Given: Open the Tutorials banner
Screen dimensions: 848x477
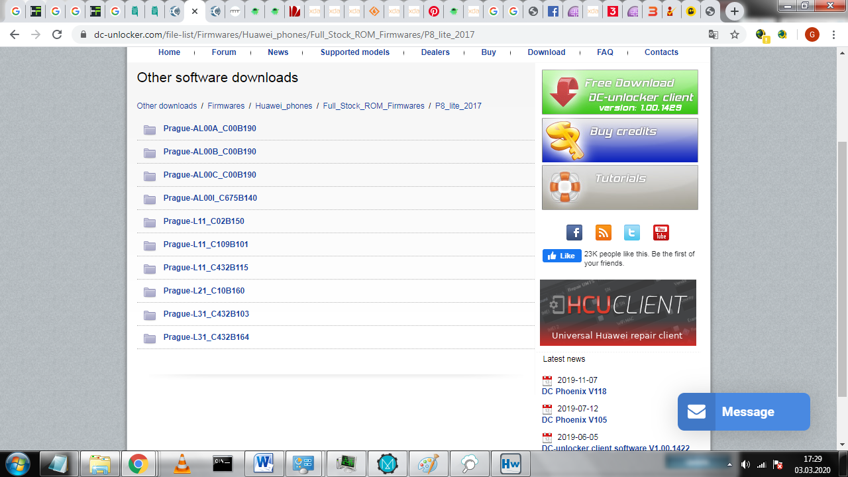Looking at the screenshot, I should point(620,187).
